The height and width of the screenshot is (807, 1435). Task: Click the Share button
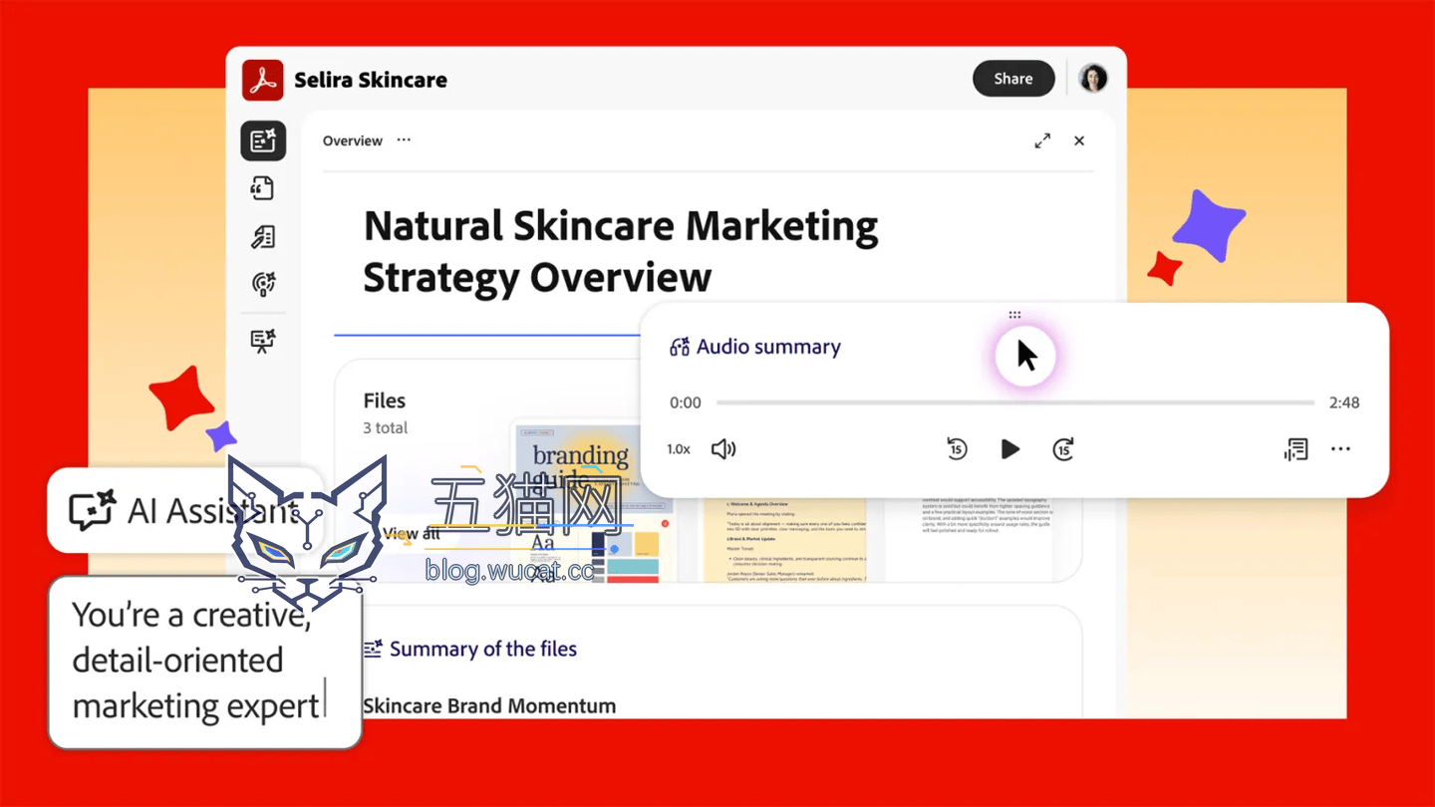pyautogui.click(x=1013, y=79)
